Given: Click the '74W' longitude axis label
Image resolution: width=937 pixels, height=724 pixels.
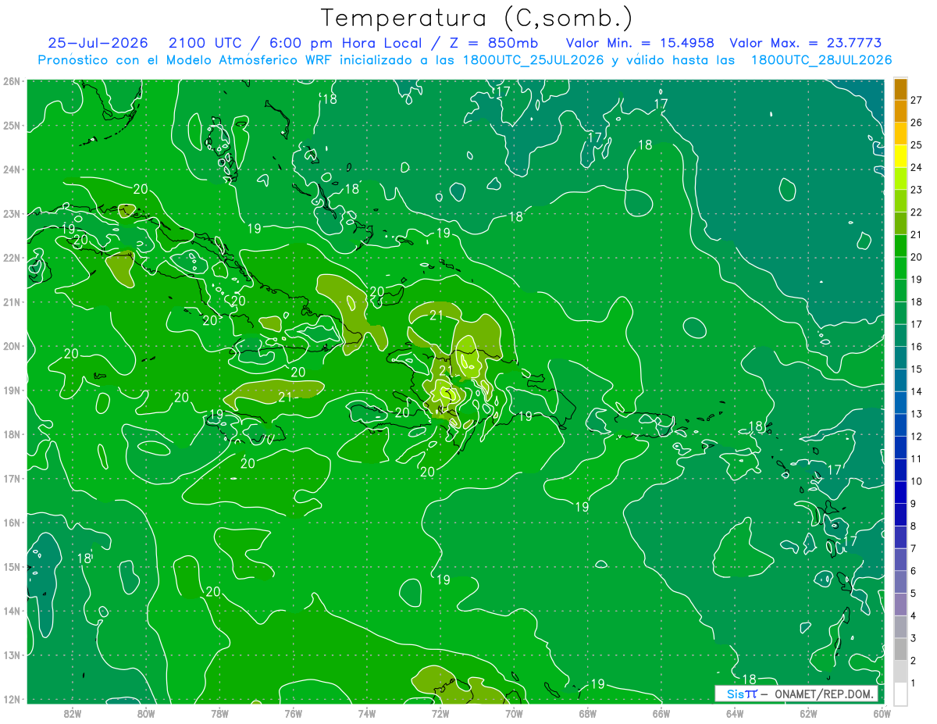Looking at the screenshot, I should 366,713.
